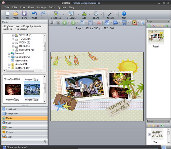
Task: Switch to the Template sidebar section
Action: click(25, 109)
